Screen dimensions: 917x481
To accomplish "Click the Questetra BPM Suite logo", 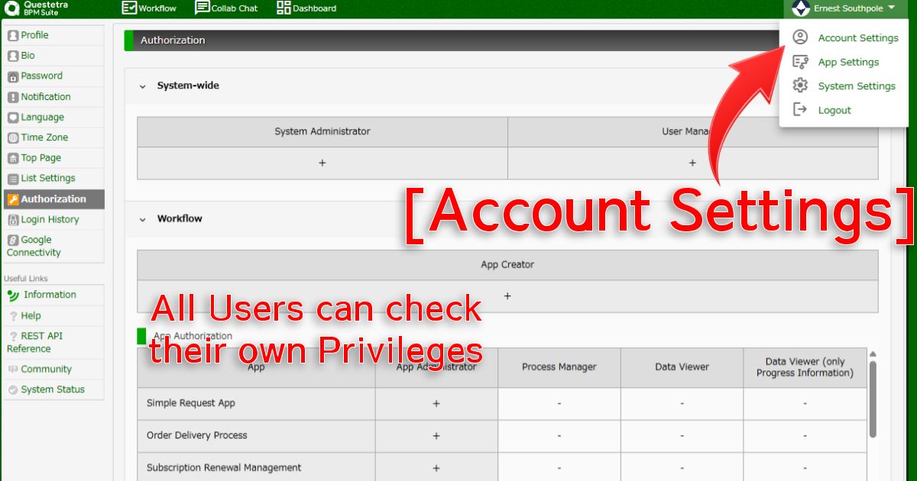I will point(37,8).
